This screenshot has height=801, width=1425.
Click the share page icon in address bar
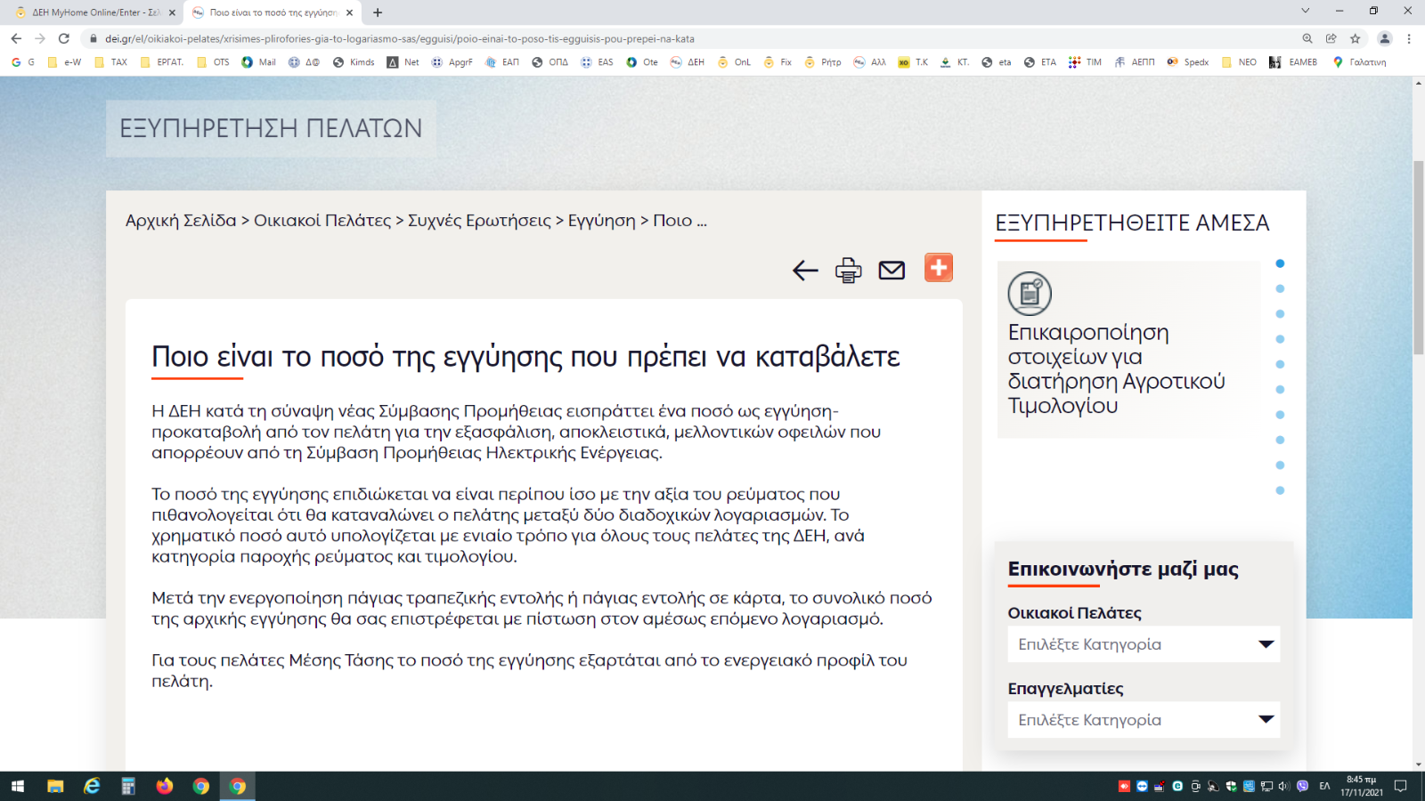pos(1331,38)
